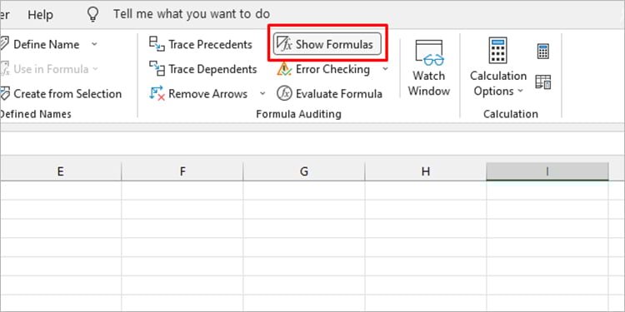625x312 pixels.
Task: Click the Trace Dependents icon
Action: (157, 69)
